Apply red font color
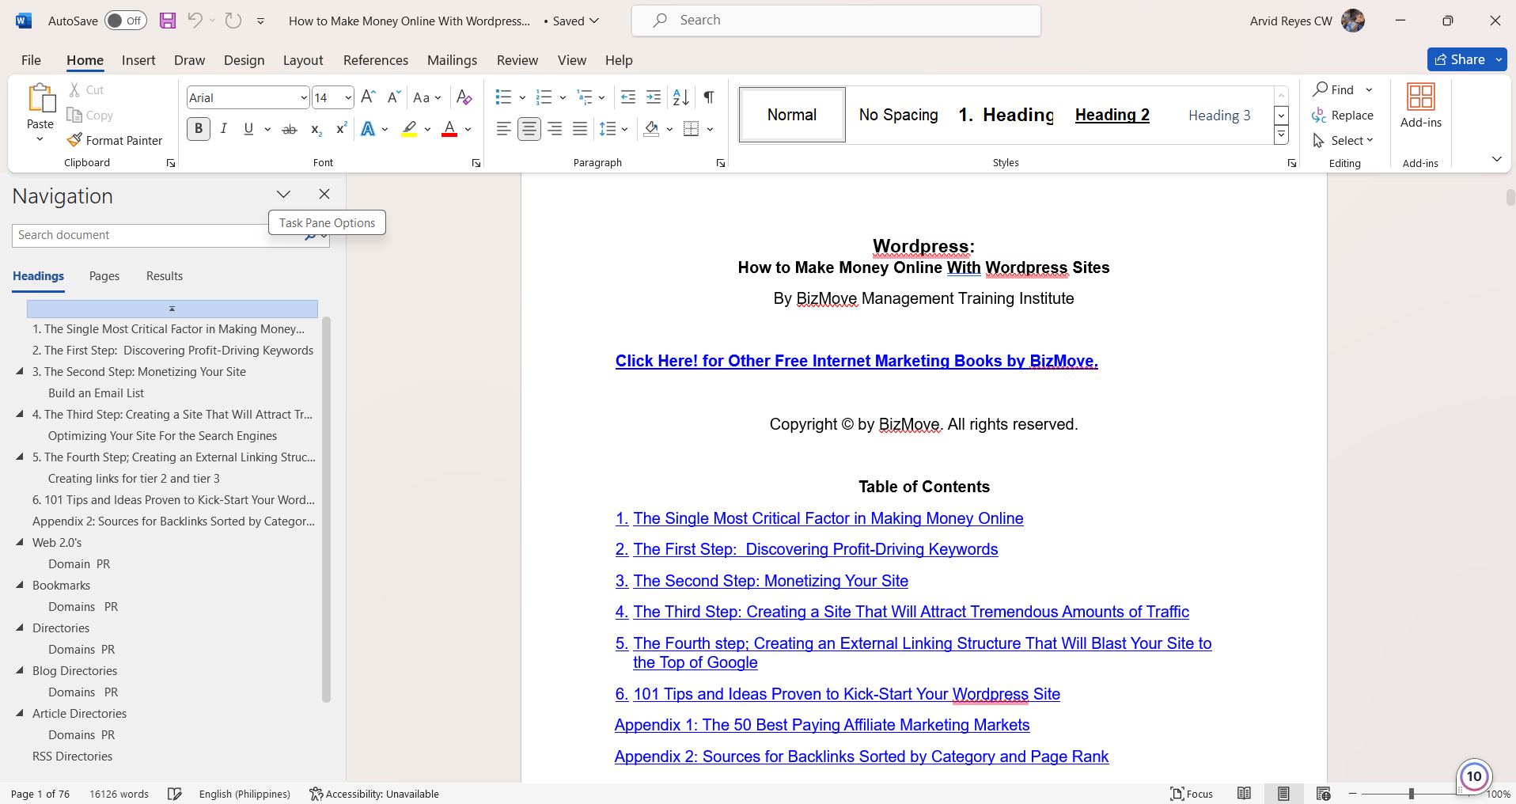 tap(449, 129)
